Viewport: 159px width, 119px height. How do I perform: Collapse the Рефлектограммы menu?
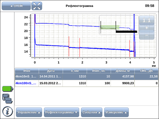[62, 112]
